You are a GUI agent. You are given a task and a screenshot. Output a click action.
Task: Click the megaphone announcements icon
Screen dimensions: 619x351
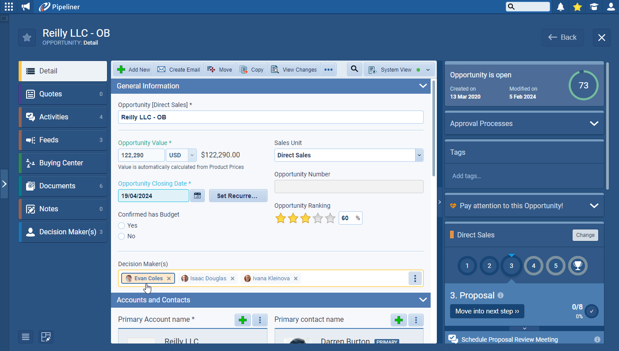pos(26,7)
